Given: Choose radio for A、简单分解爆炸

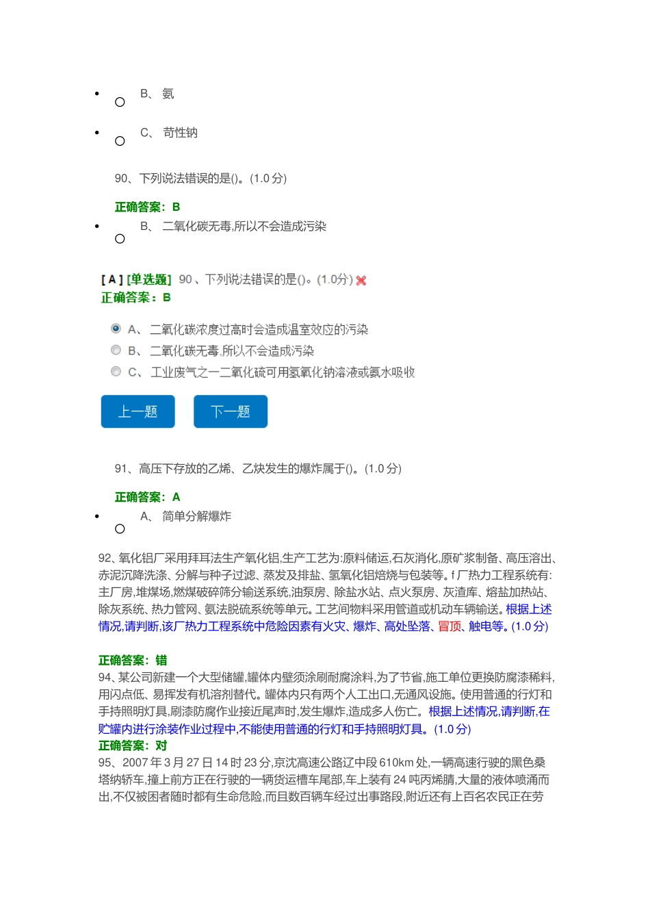Looking at the screenshot, I should point(120,529).
